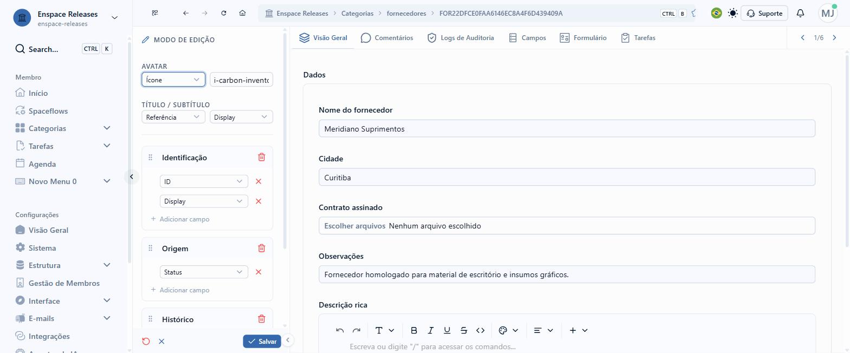The width and height of the screenshot is (850, 353).
Task: Expand the Categorias menu chevron
Action: click(107, 128)
